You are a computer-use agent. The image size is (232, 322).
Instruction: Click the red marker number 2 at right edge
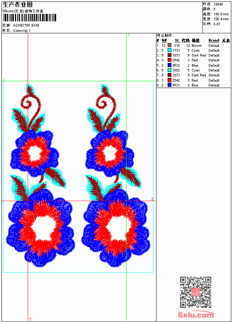[x=152, y=199]
